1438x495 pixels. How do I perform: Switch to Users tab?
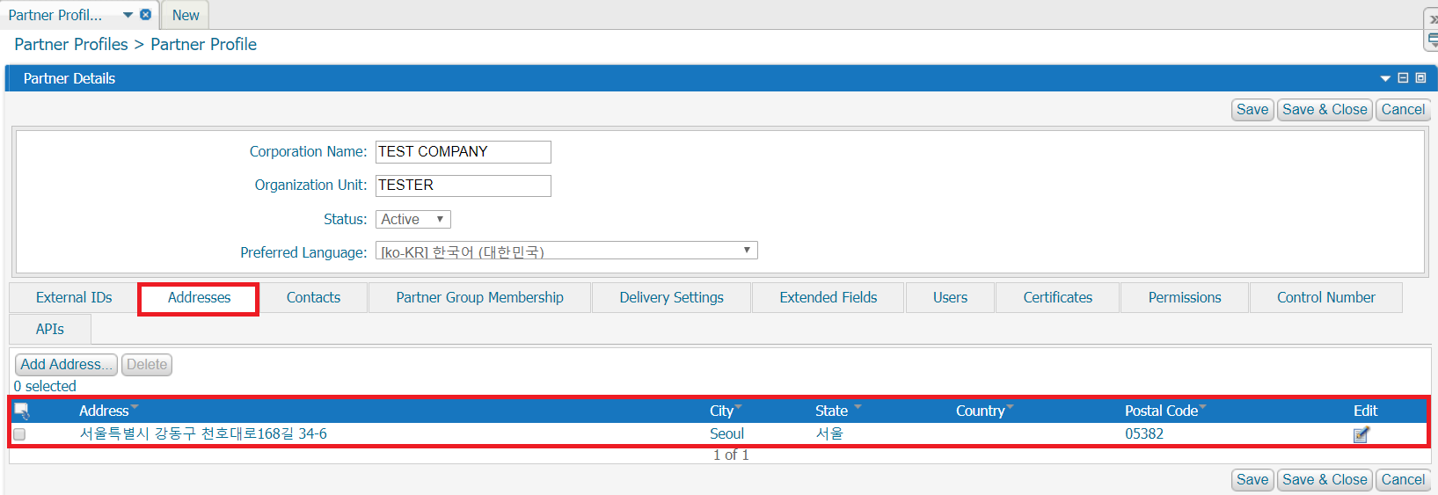coord(950,297)
